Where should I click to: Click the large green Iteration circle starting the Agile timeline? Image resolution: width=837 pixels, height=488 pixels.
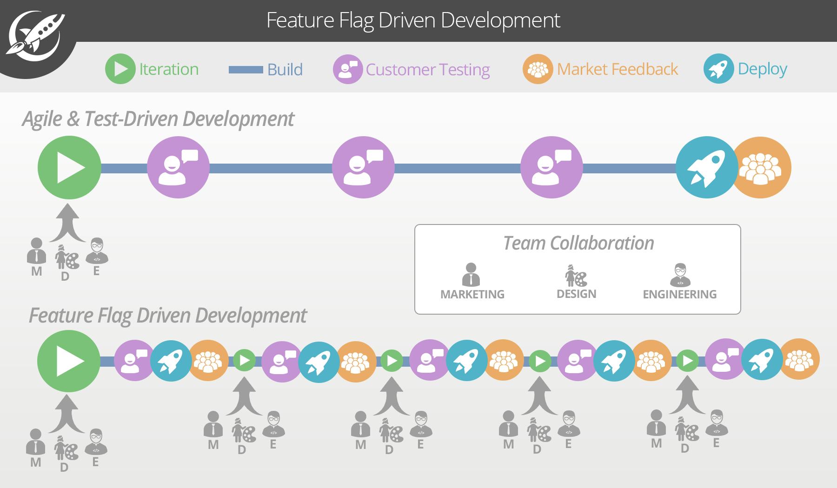68,167
